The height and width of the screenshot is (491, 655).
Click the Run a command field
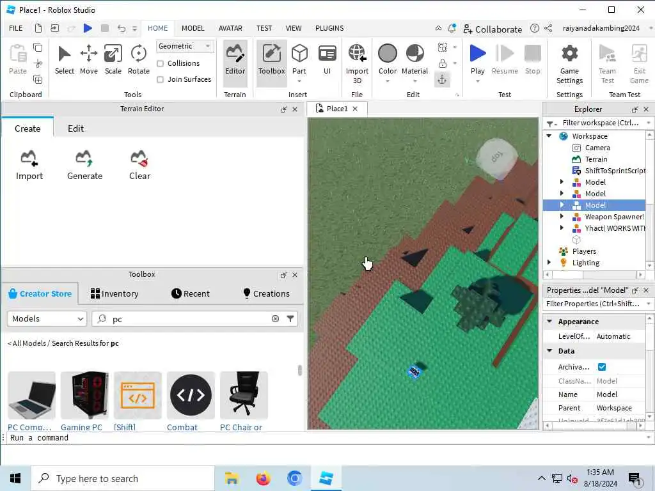pos(326,437)
